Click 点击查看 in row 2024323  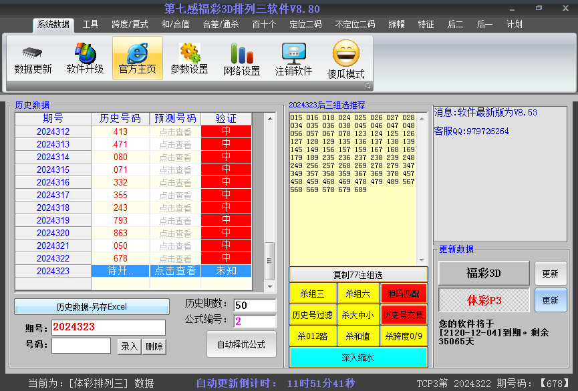click(x=175, y=271)
